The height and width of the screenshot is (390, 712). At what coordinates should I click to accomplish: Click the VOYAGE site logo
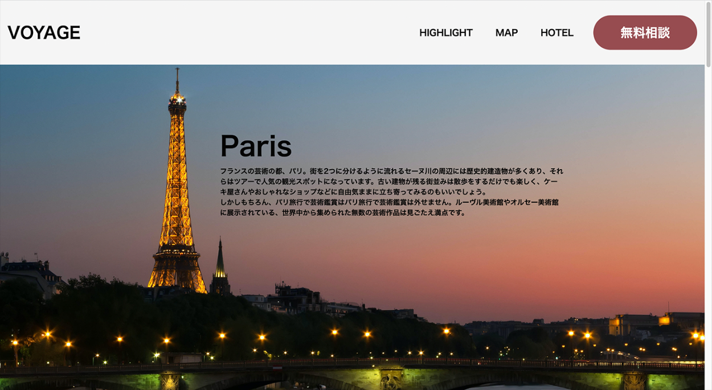tap(44, 33)
